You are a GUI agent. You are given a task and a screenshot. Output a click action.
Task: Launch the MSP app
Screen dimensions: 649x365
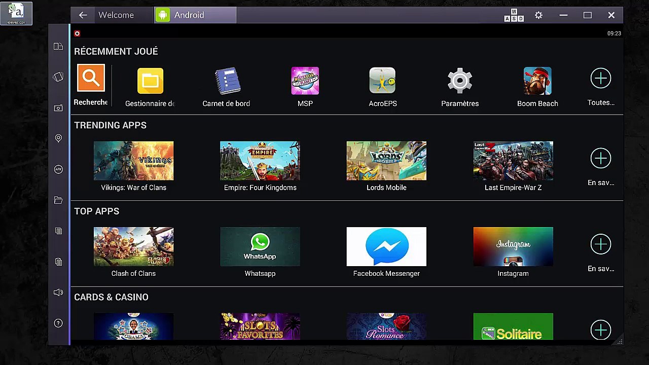point(305,81)
